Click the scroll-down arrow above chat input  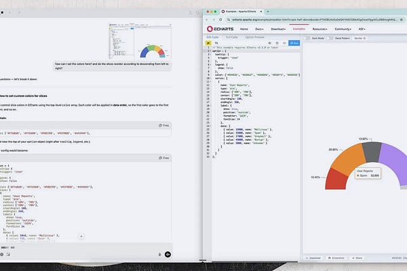pos(81,236)
